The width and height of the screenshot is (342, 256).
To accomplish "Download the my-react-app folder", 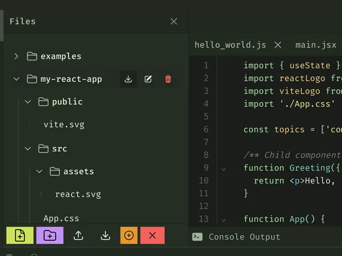I will [x=128, y=79].
